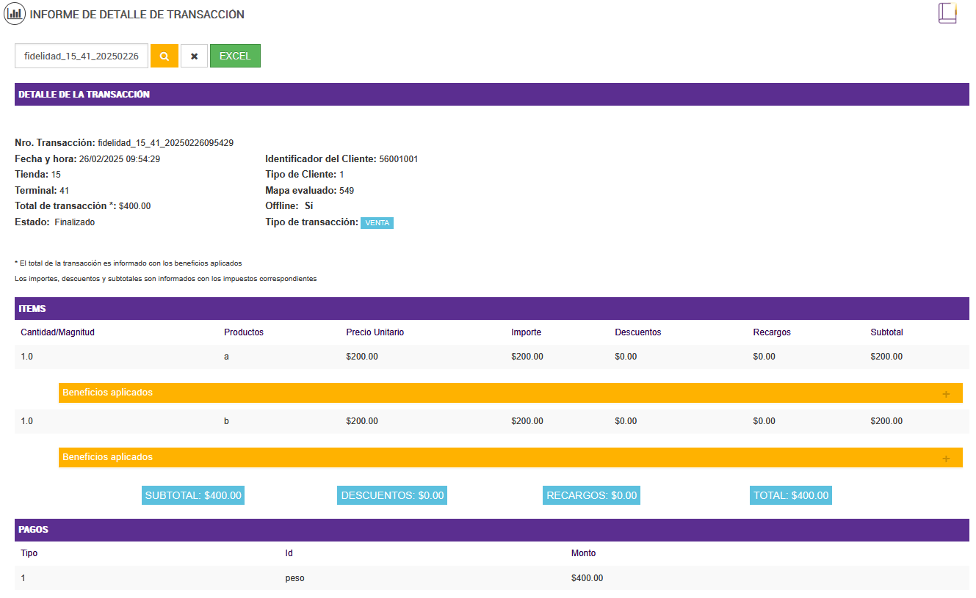Select the DETALLE DE LA TRANSACCIÓN header
976x598 pixels.
pos(84,95)
